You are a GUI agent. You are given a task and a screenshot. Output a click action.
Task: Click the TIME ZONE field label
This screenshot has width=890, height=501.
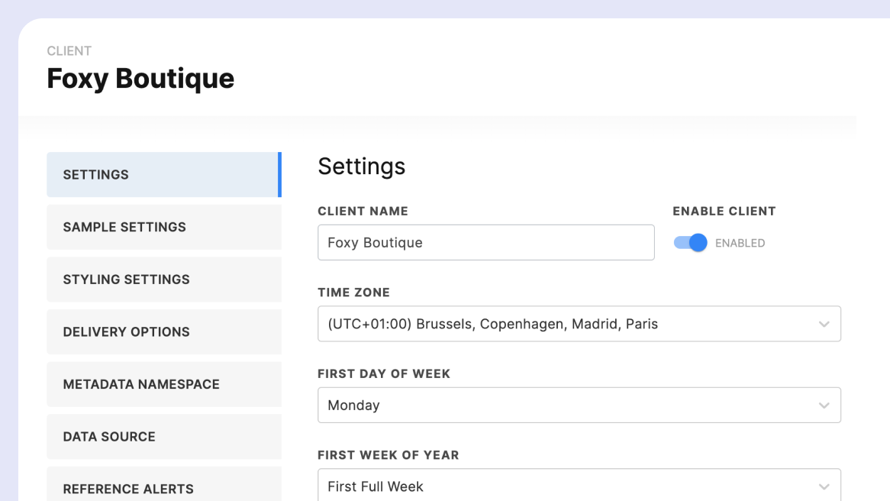click(x=353, y=293)
